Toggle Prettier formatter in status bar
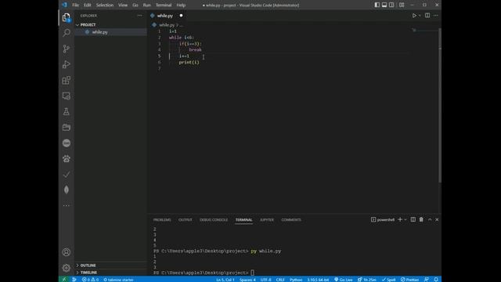501x282 pixels. (x=409, y=280)
